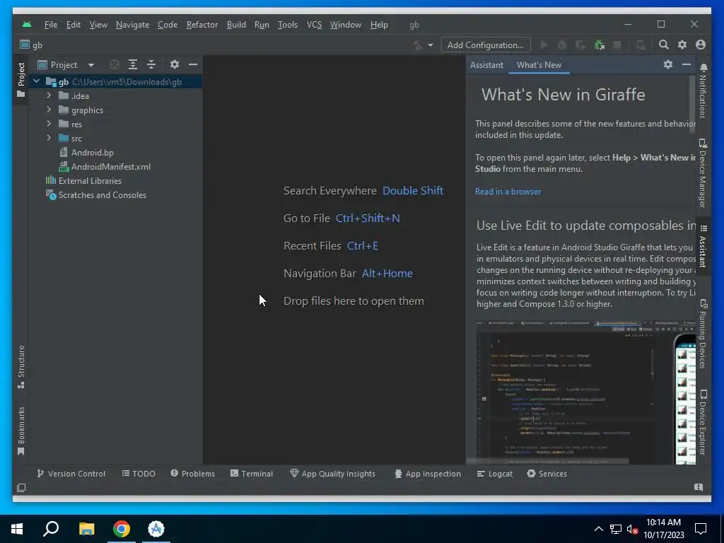Open File Explorer from taskbar
This screenshot has width=724, height=543.
(x=86, y=529)
